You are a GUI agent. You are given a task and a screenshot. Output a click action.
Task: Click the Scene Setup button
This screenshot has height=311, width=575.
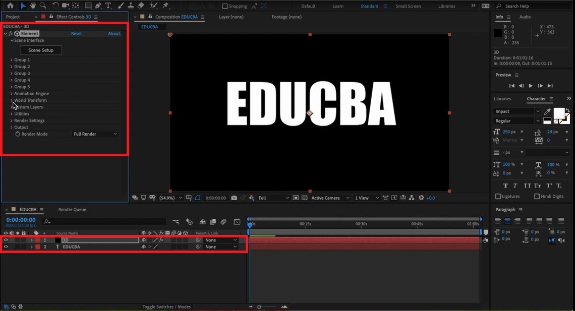pos(40,50)
